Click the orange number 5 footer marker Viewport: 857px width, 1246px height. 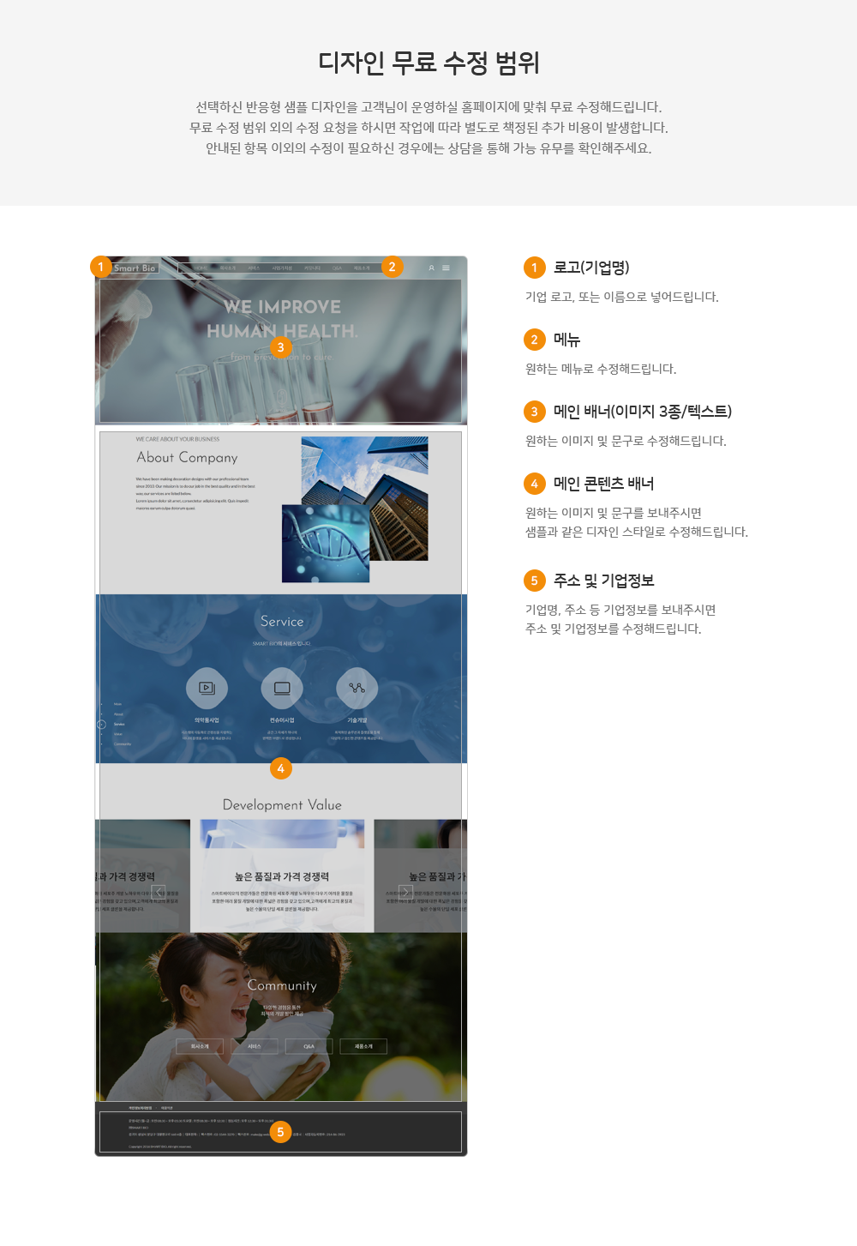280,1132
